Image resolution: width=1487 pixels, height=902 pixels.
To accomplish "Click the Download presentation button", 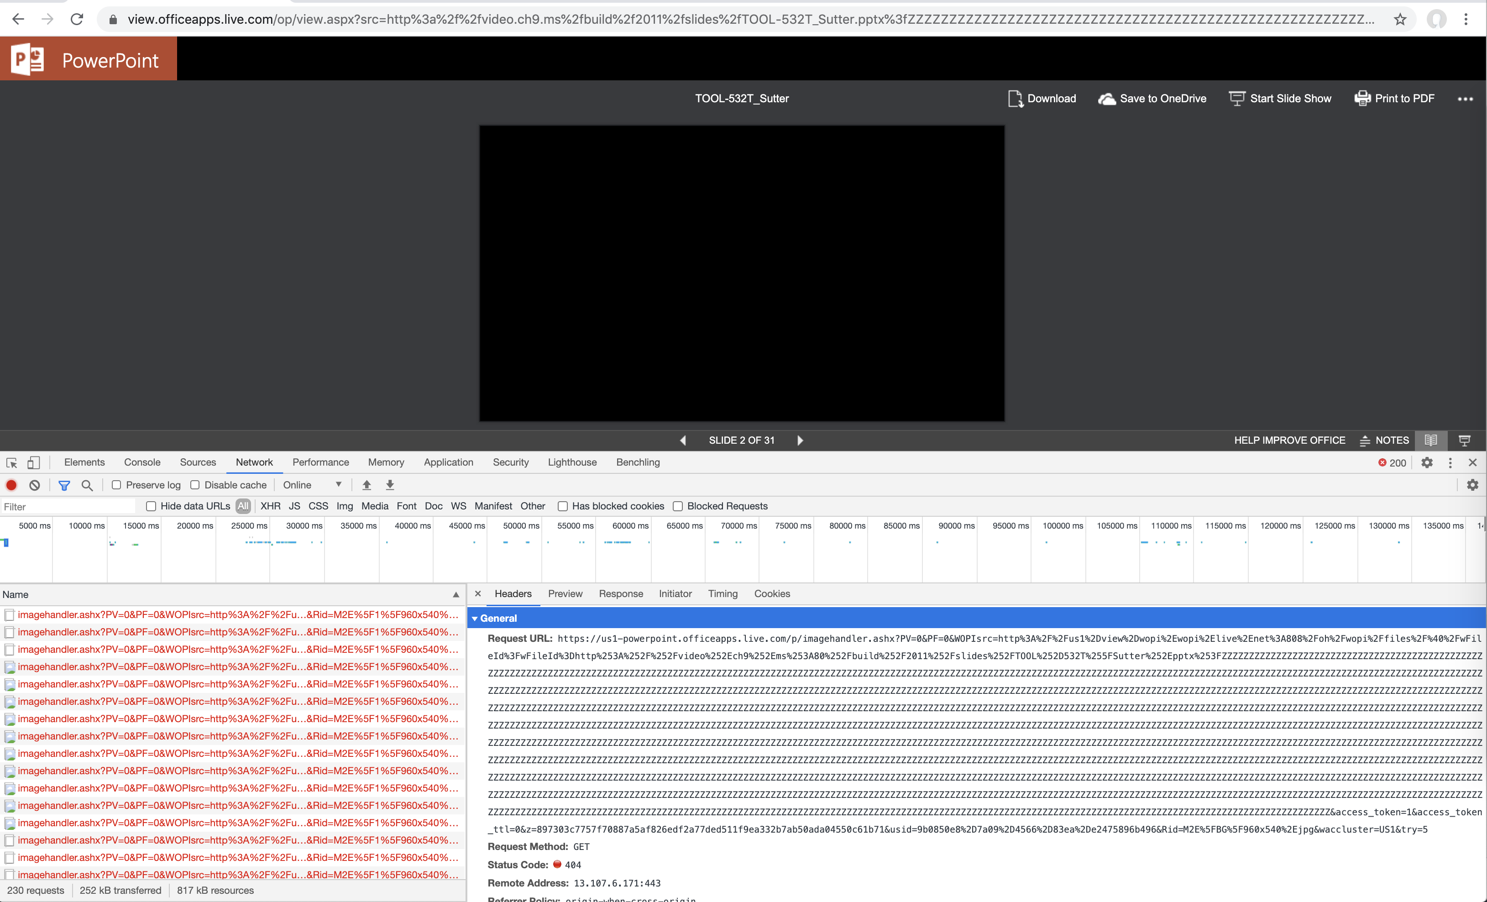I will tap(1042, 99).
